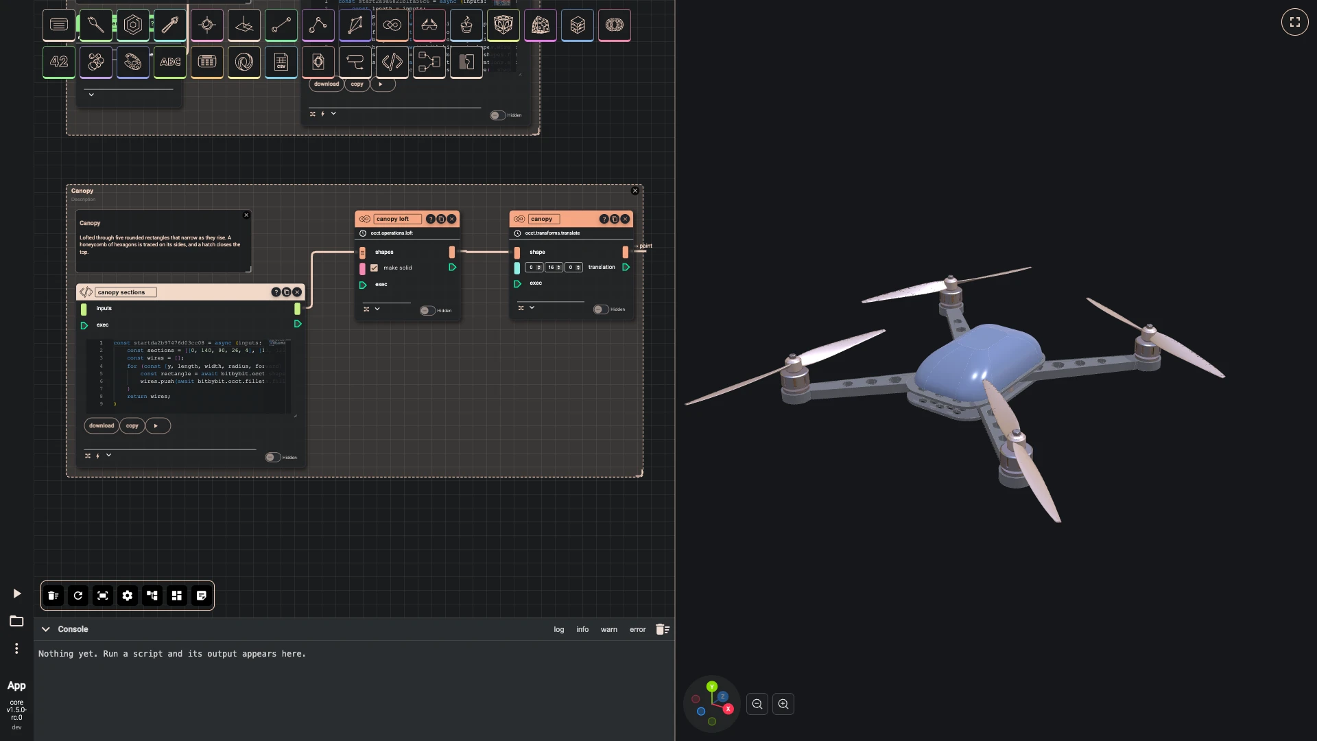The image size is (1317, 741).
Task: Open the sidebar folder icon
Action: pyautogui.click(x=16, y=622)
